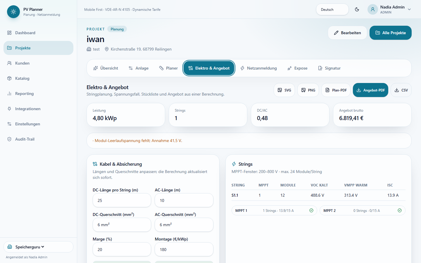The image size is (421, 263).
Task: Download the Angebot-PDF
Action: [371, 90]
